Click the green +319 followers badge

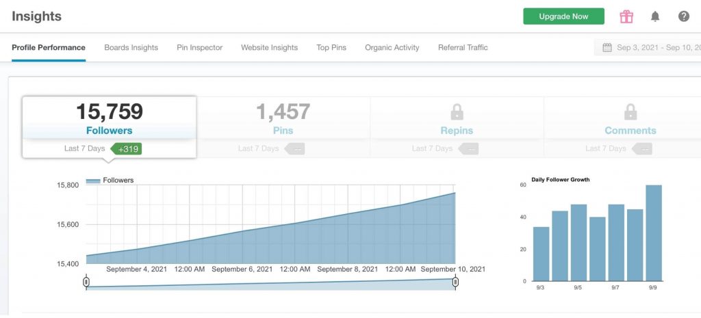pyautogui.click(x=126, y=148)
